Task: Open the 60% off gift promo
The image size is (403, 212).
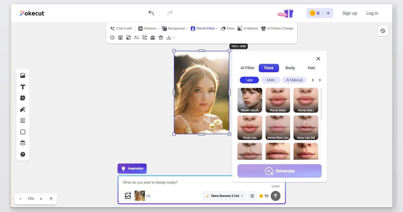Action: click(x=285, y=13)
